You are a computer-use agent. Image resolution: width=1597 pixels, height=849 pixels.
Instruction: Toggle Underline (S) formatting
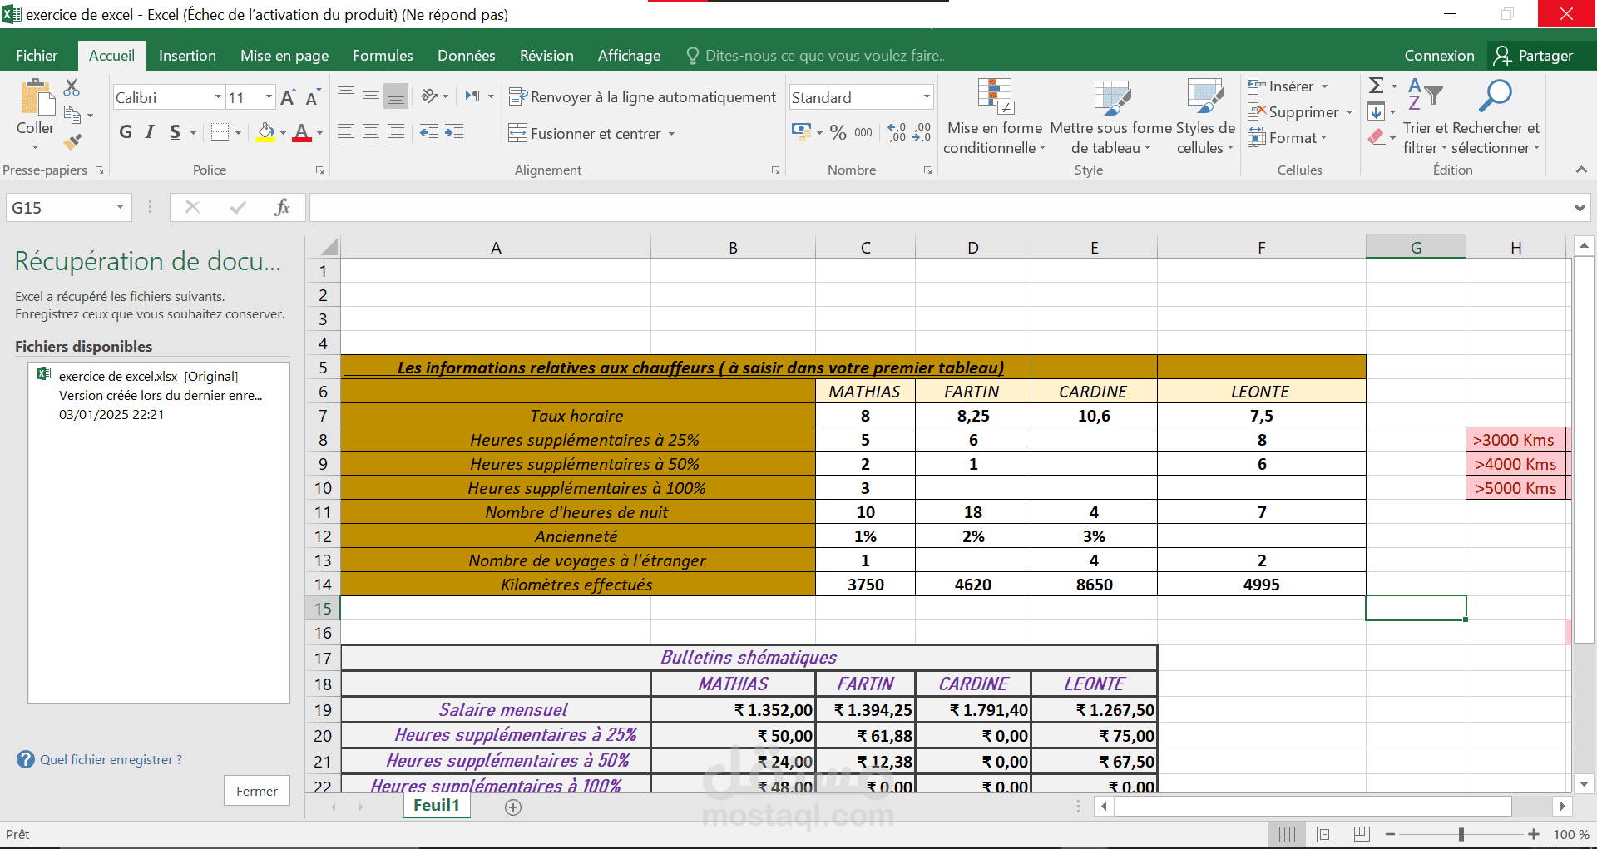point(175,132)
